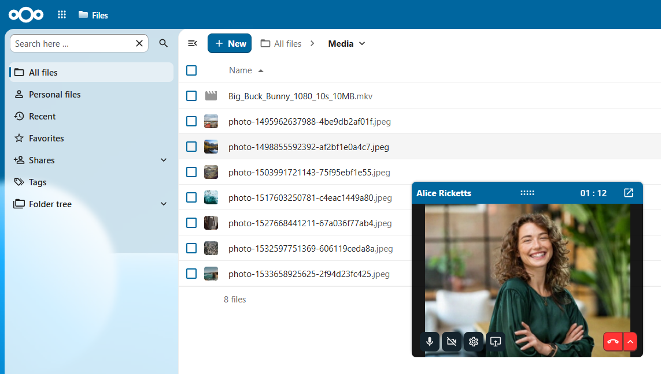Grab the call window drag handle
This screenshot has height=374, width=661.
[x=527, y=193]
